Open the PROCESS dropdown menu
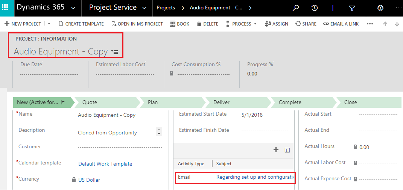403x190 pixels. click(241, 24)
